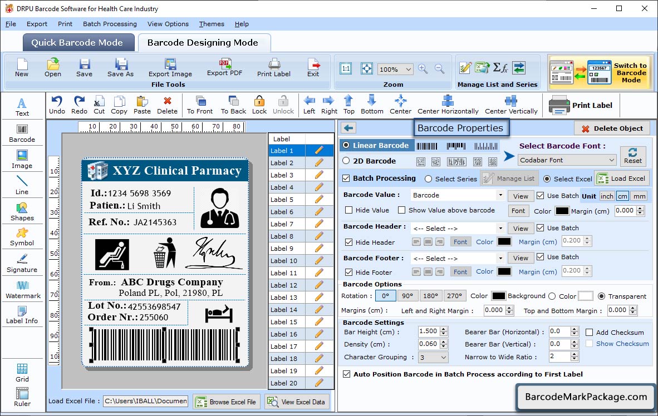658x416 pixels.
Task: Pick the Line drawing tool
Action: coord(22,185)
